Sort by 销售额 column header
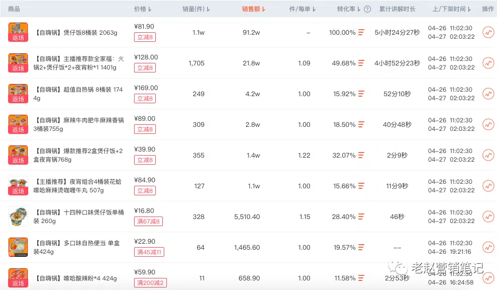 click(x=254, y=9)
